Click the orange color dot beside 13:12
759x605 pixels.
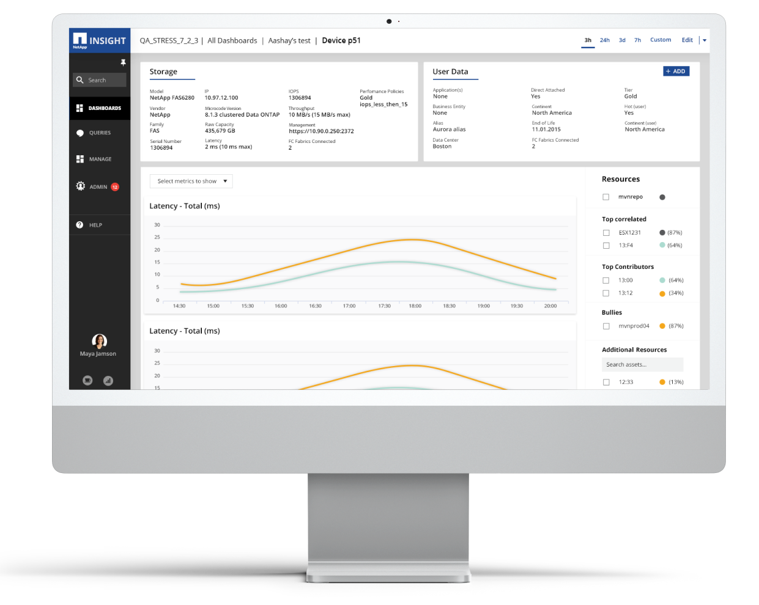click(662, 293)
